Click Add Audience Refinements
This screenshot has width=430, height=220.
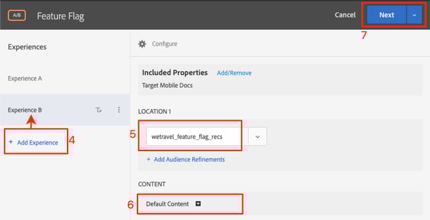point(189,159)
